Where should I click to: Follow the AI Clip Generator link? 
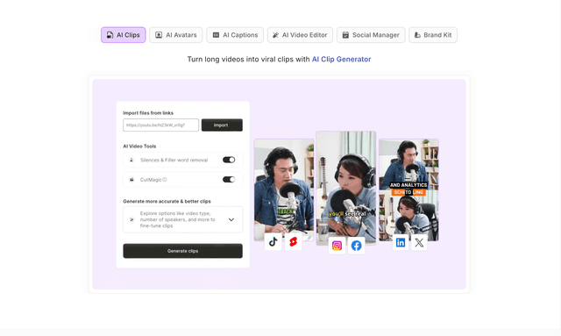pyautogui.click(x=341, y=59)
